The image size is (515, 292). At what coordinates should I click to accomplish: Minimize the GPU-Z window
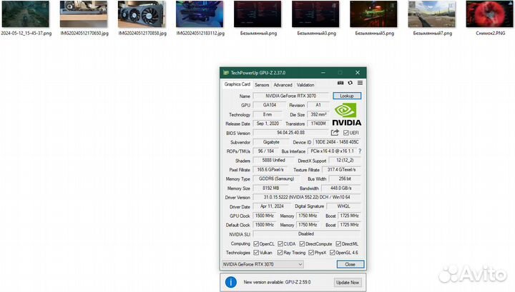tap(323, 72)
